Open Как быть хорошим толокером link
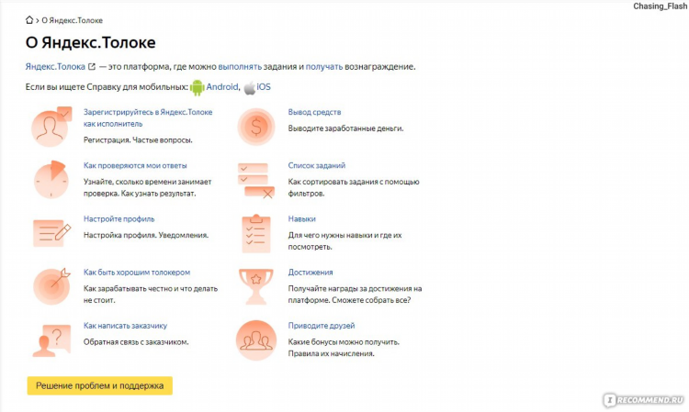Screen dimensions: 689x412 (x=137, y=273)
